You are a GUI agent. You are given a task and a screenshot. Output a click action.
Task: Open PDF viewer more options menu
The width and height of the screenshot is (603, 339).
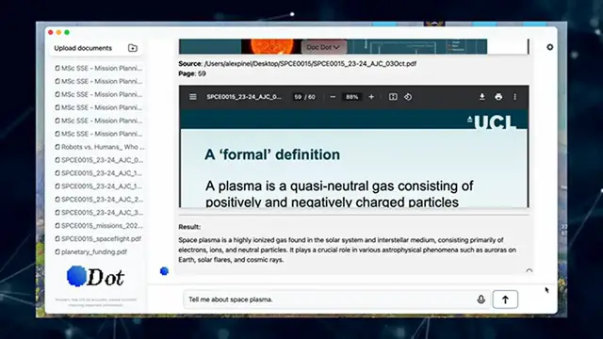(515, 97)
